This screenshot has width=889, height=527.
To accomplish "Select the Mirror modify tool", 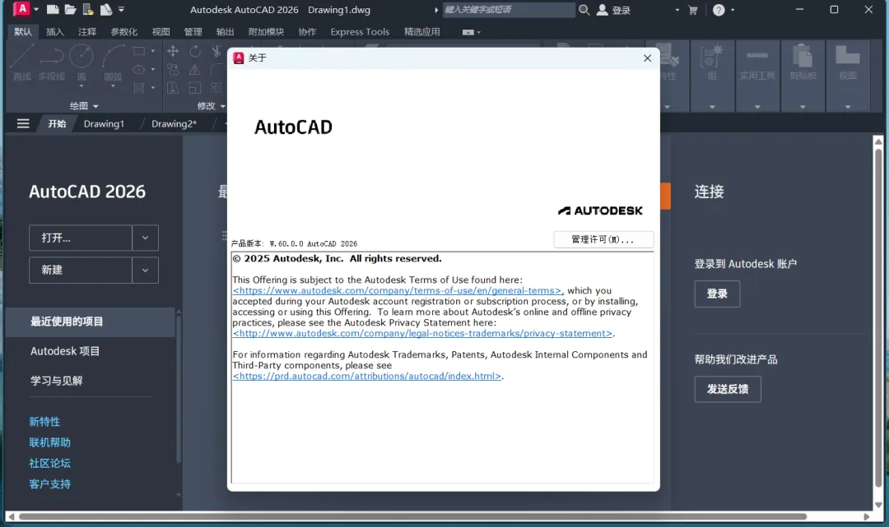I will click(195, 70).
